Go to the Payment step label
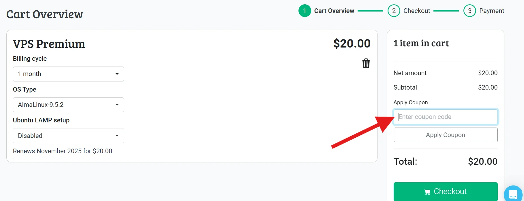524x201 pixels. 492,11
